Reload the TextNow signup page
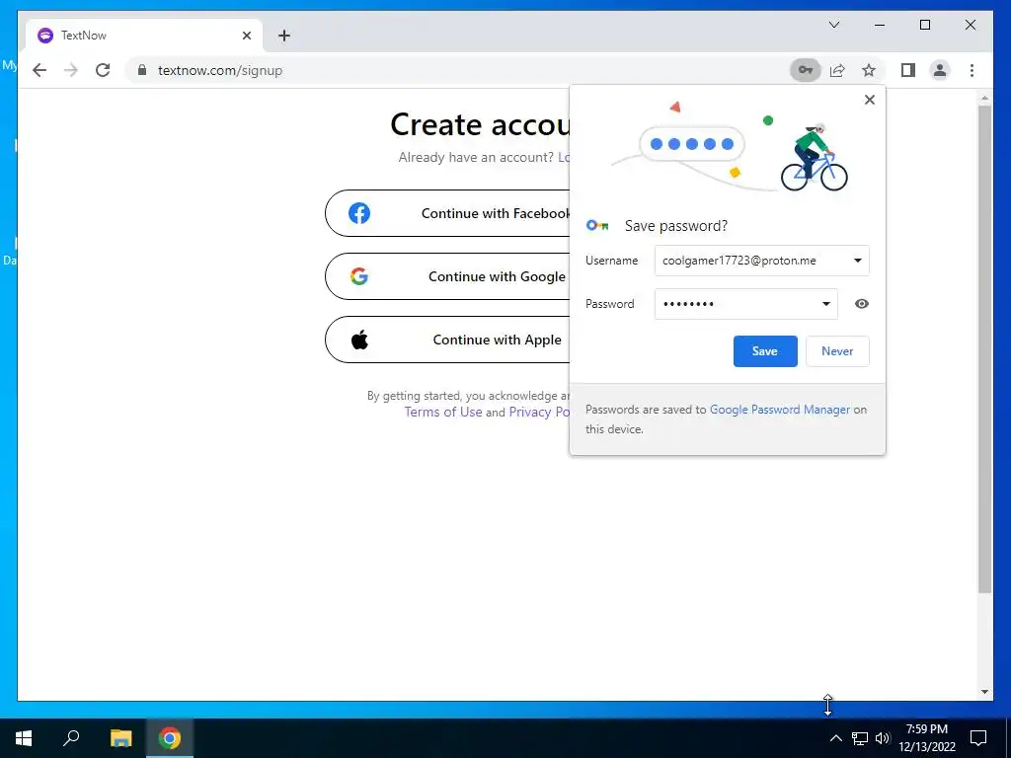Screen dimensions: 1011x758 [x=103, y=70]
